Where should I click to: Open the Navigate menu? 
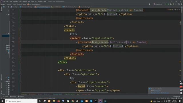tap(15, 1)
